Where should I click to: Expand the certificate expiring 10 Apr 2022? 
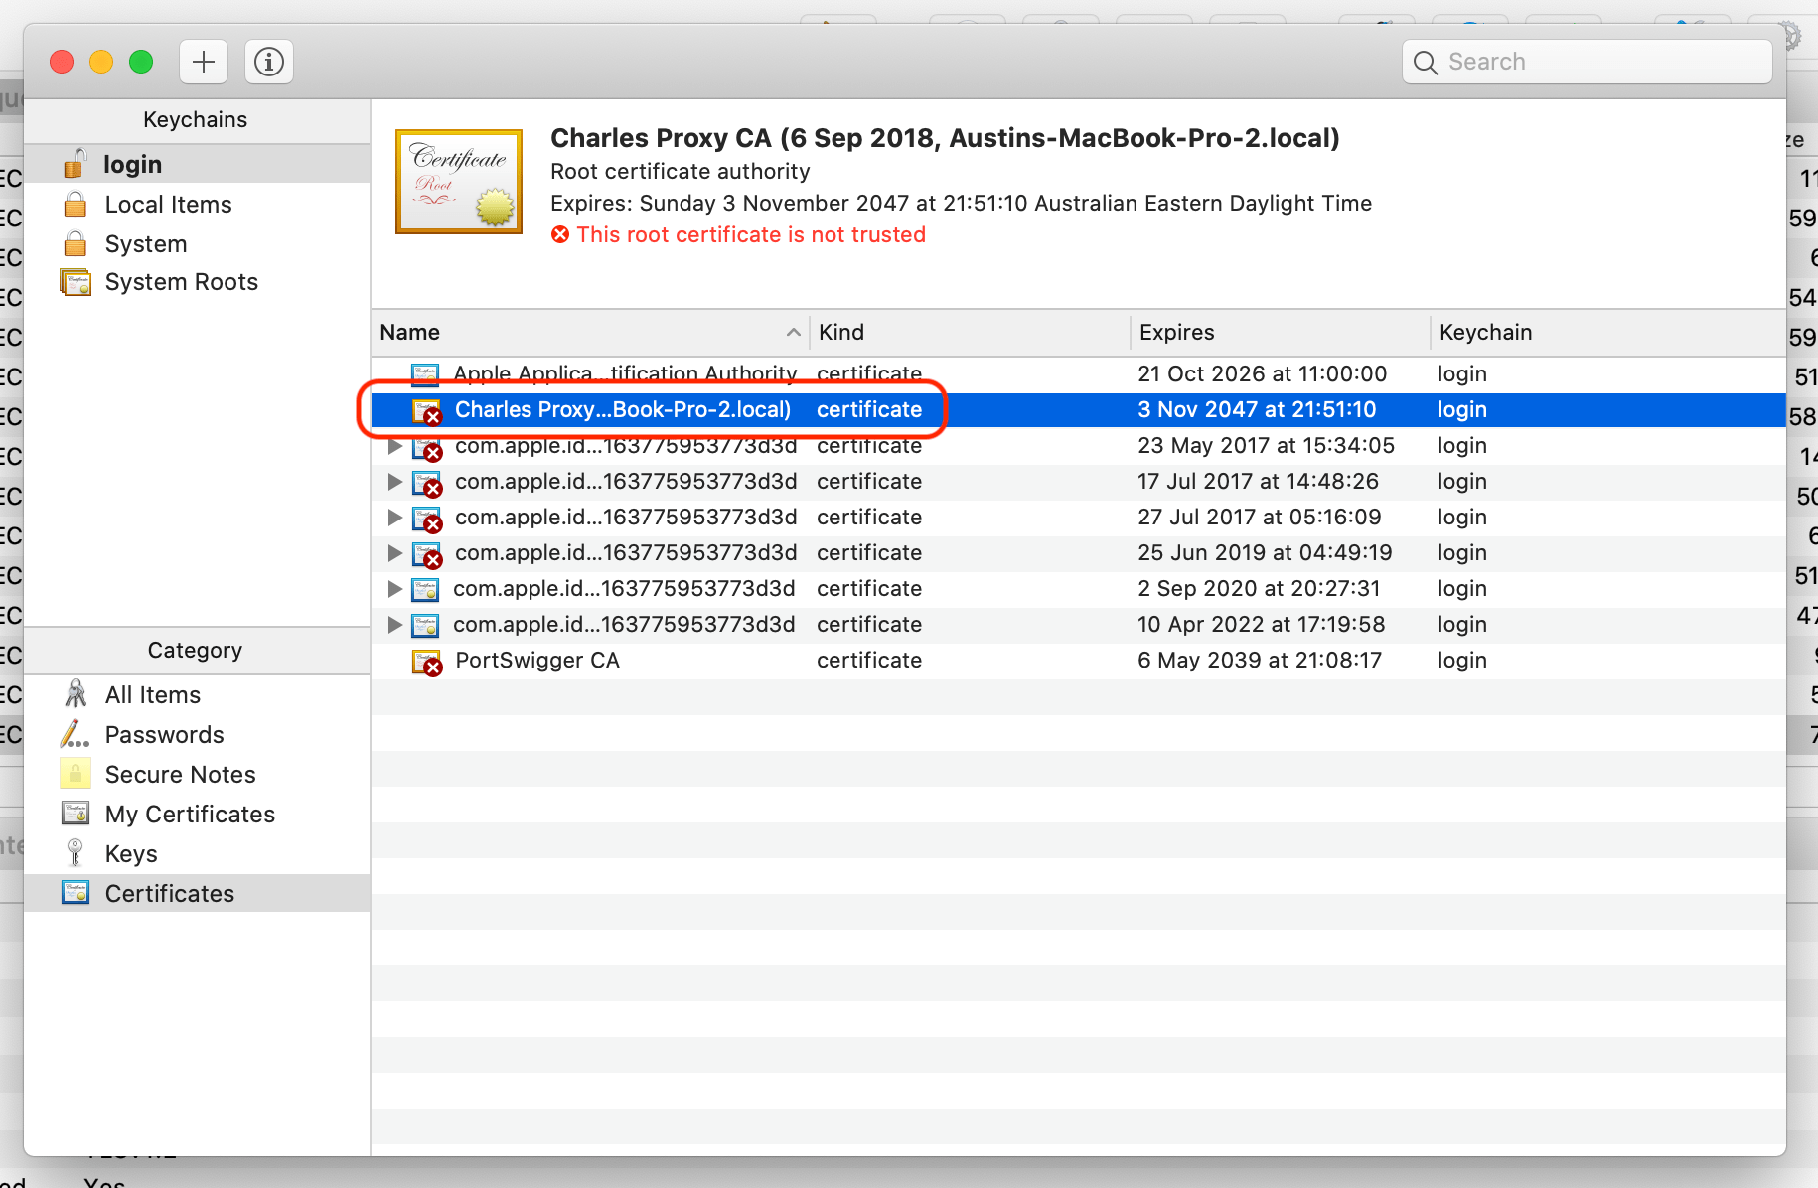coord(394,625)
